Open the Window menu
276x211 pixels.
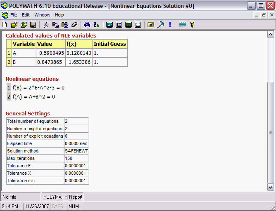42,15
